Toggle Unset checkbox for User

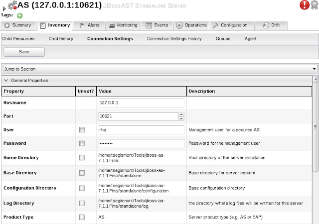[82, 130]
